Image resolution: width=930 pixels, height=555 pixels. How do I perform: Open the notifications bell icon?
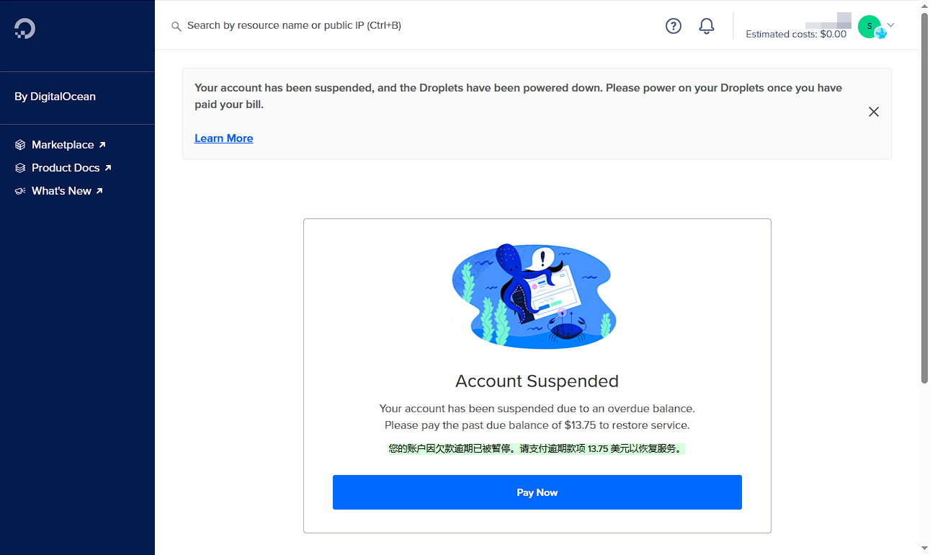tap(707, 26)
